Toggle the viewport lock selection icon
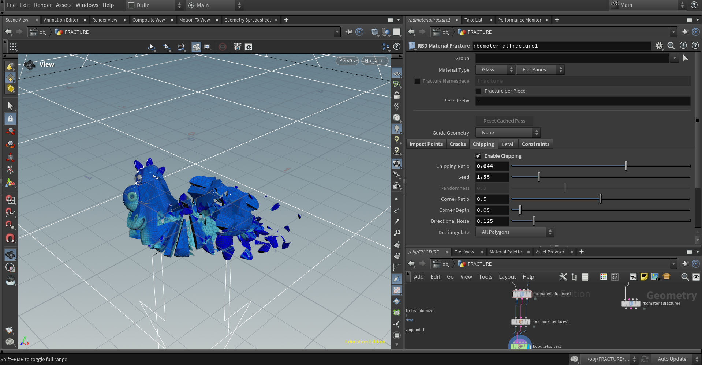Image resolution: width=702 pixels, height=365 pixels. [10, 118]
